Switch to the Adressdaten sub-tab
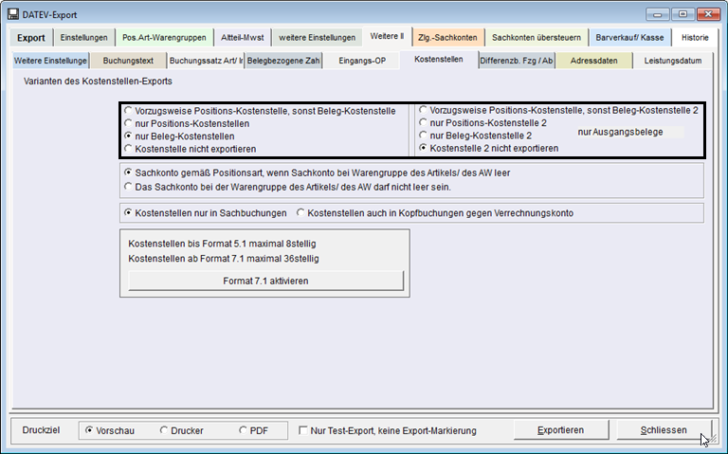728x454 pixels. click(x=593, y=61)
